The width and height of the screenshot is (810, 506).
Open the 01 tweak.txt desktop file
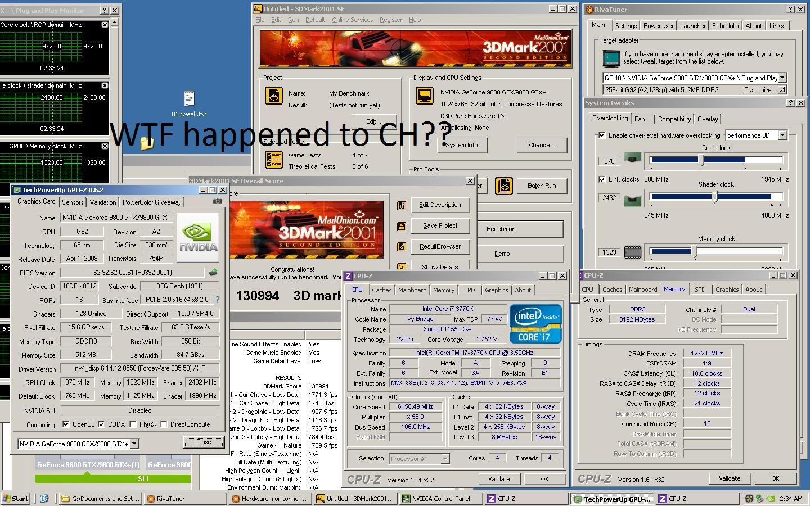tap(189, 104)
